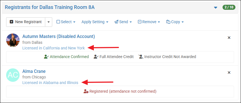Remove Alma Crane with the X icon
The height and width of the screenshot is (103, 241).
[x=229, y=73]
